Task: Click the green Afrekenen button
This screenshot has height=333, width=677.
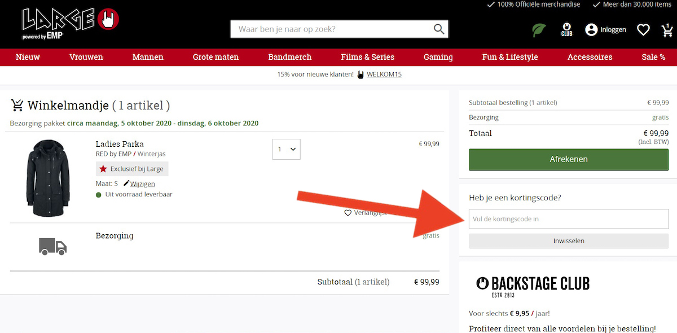Action: pyautogui.click(x=569, y=159)
